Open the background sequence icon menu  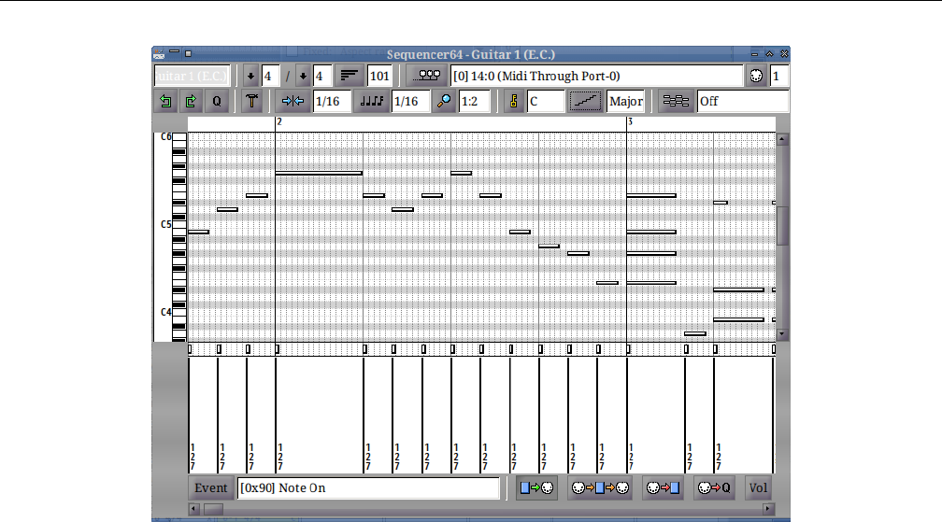[x=676, y=102]
